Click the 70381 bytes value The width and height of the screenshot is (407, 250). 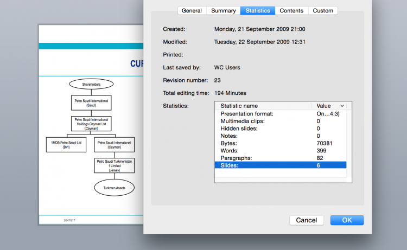click(x=325, y=143)
